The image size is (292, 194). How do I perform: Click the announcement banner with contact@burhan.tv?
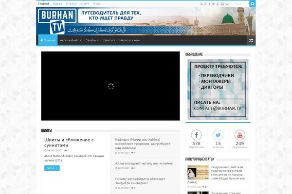218,89
